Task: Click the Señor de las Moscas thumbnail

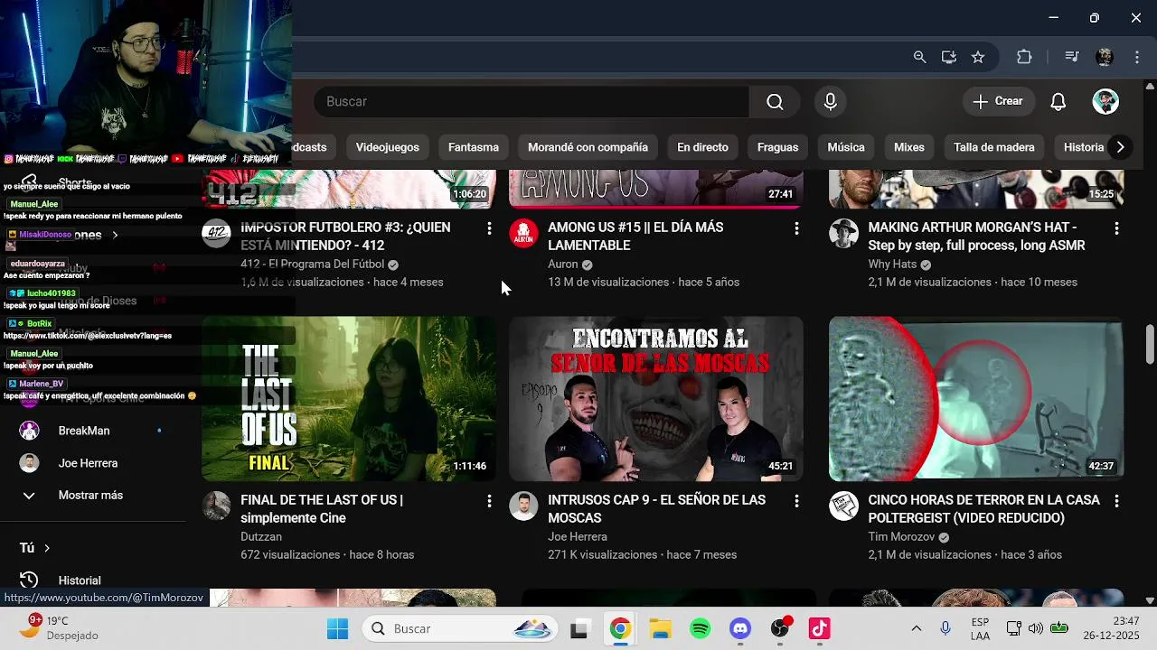Action: [x=656, y=398]
